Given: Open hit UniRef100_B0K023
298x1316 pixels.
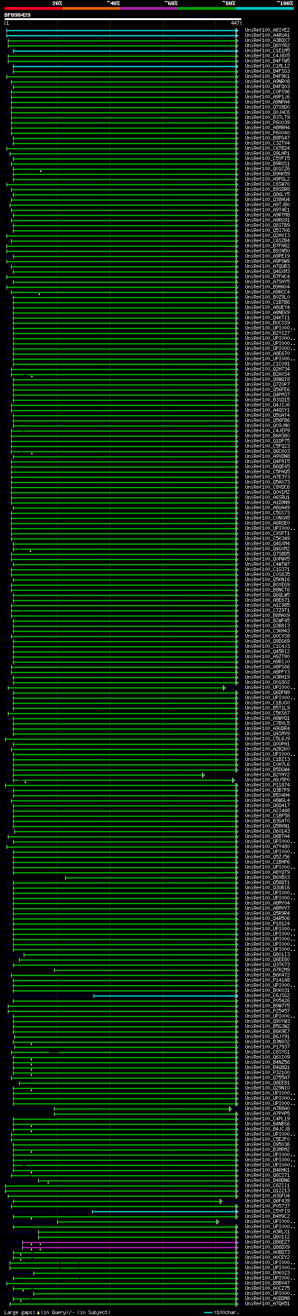Looking at the screenshot, I should point(267,1273).
